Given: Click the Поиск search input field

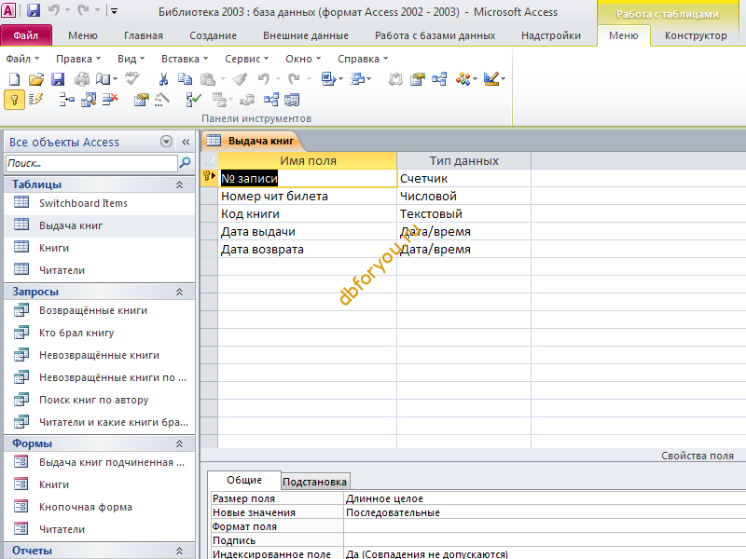Looking at the screenshot, I should click(91, 163).
